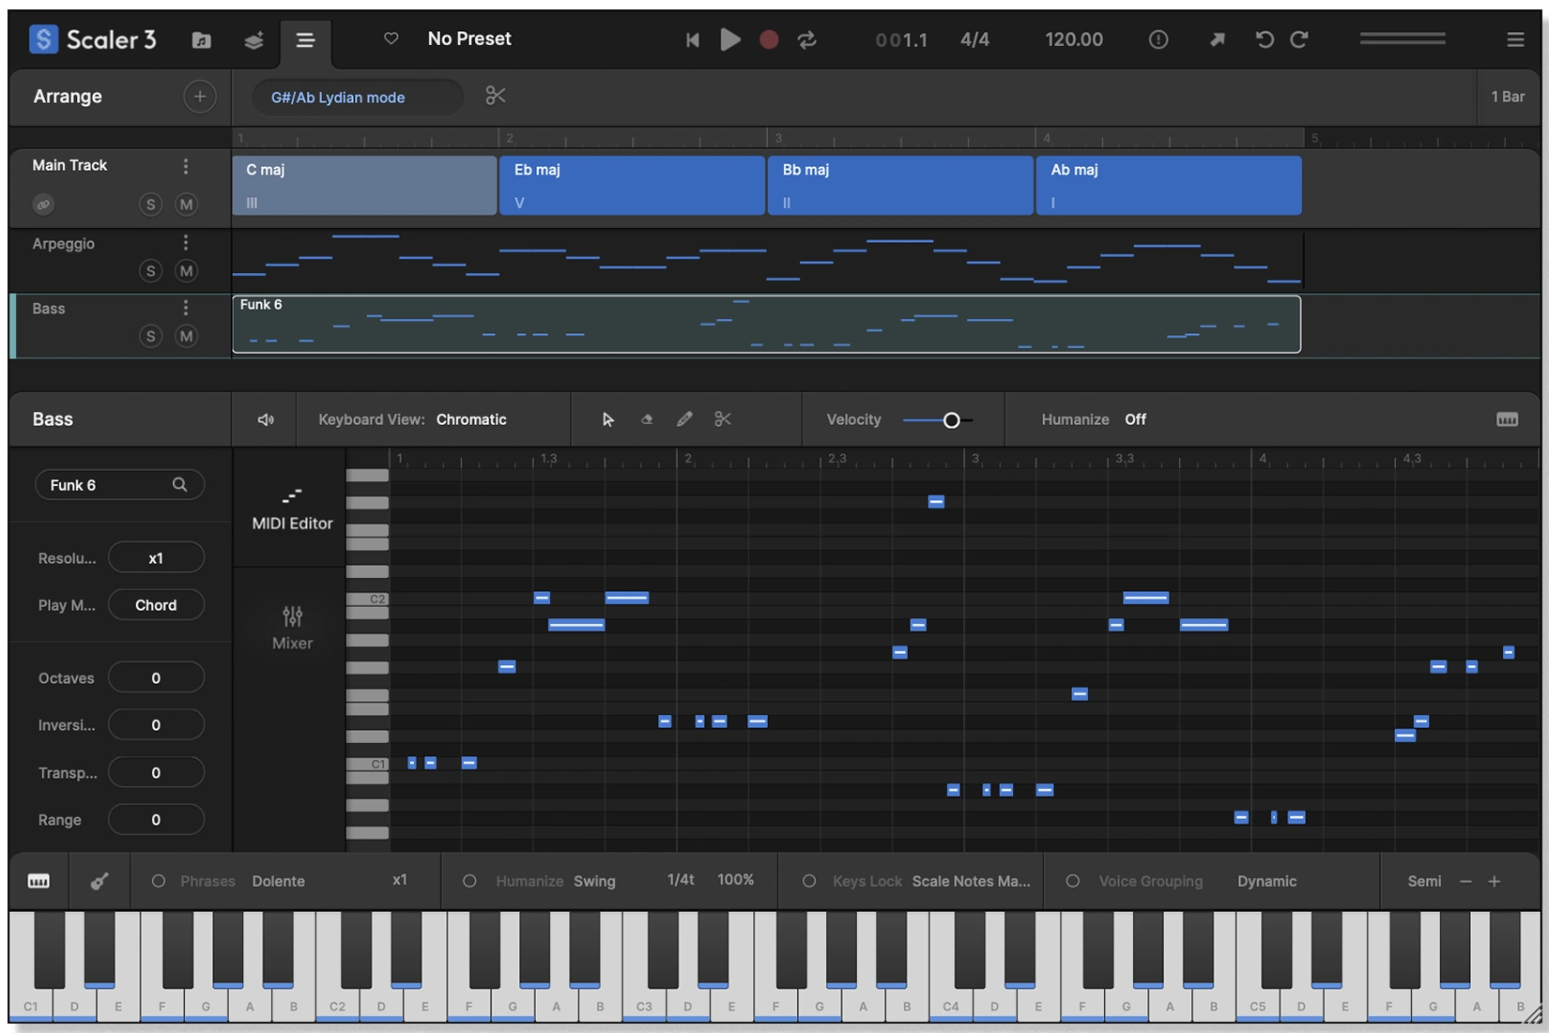The image size is (1549, 1033).
Task: Search the Funk 6 pattern field
Action: click(x=119, y=485)
